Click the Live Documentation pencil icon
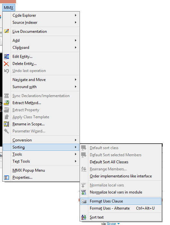 tap(6, 31)
